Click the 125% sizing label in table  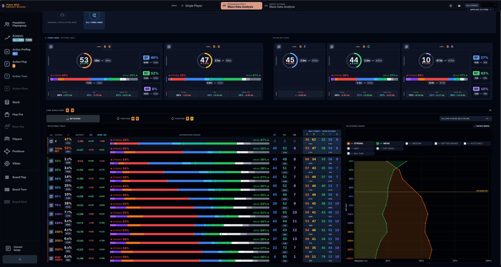tap(58, 223)
